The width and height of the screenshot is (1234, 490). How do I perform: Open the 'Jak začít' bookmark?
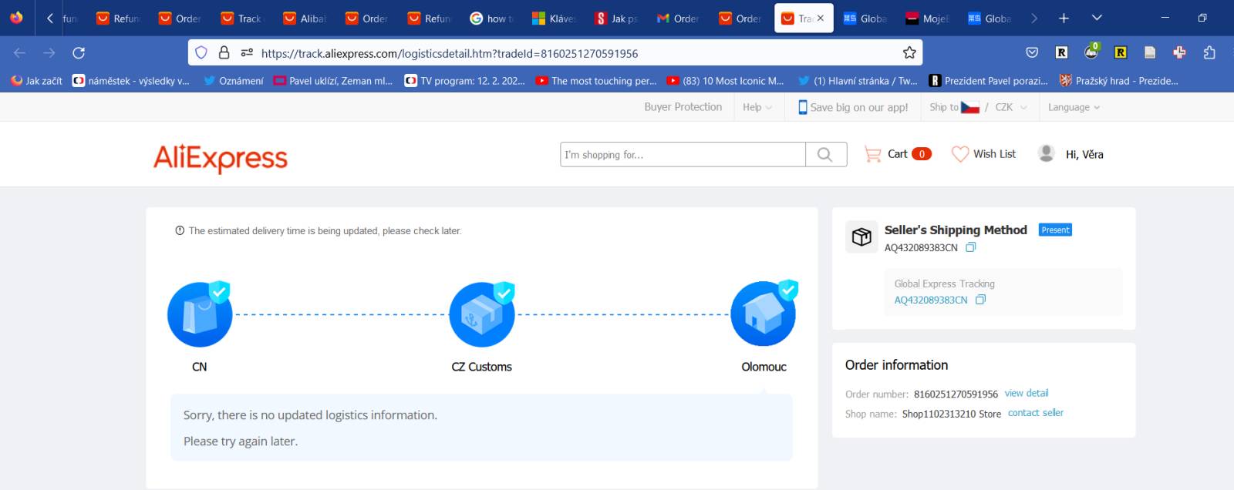pyautogui.click(x=36, y=81)
